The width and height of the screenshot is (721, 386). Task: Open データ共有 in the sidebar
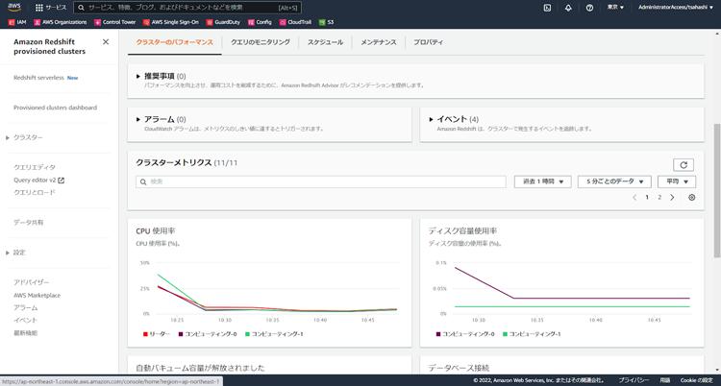[x=29, y=223]
